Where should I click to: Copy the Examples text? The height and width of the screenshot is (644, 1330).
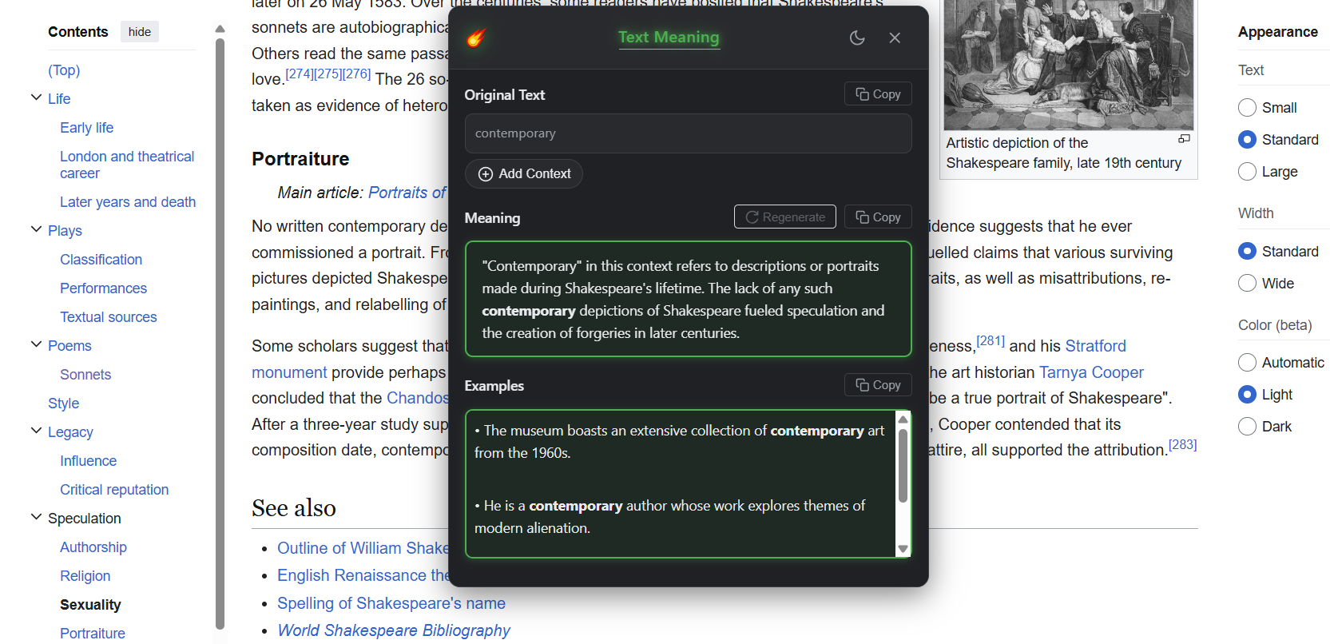coord(878,385)
